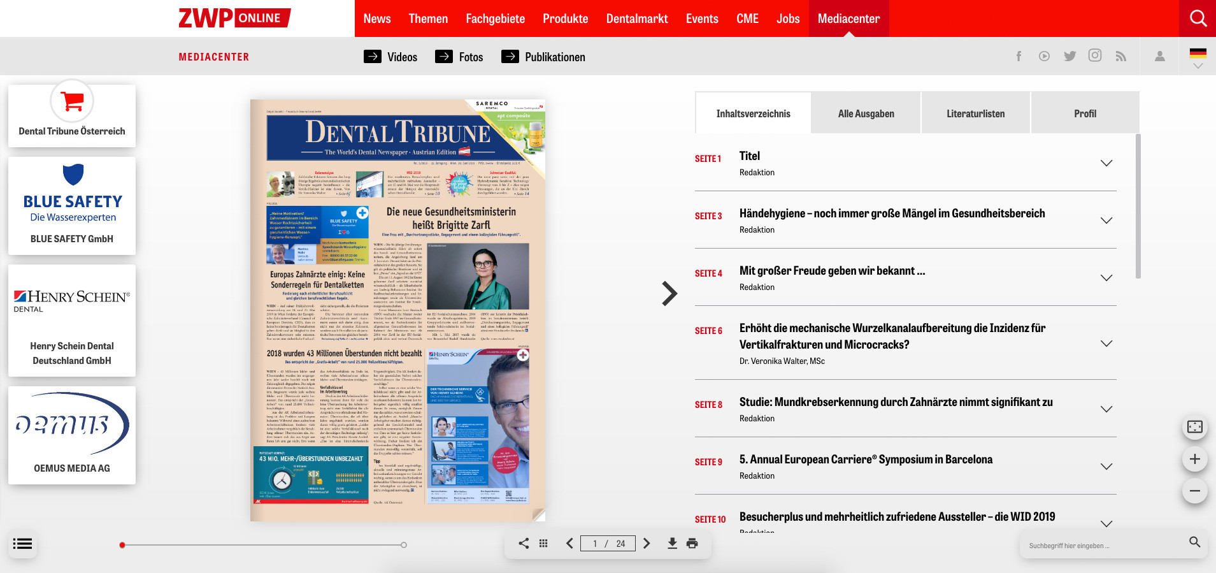Click the Dental Tribune cover page
1216x573 pixels.
[397, 310]
